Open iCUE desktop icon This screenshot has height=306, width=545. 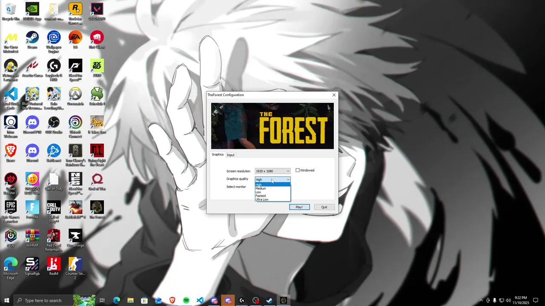[x=11, y=238]
